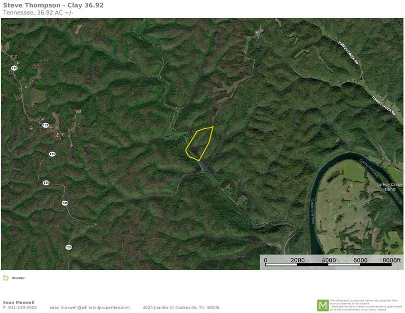This screenshot has width=405, height=313.
Task: Select the yellow parcel boundary outline on map
Action: (x=199, y=143)
